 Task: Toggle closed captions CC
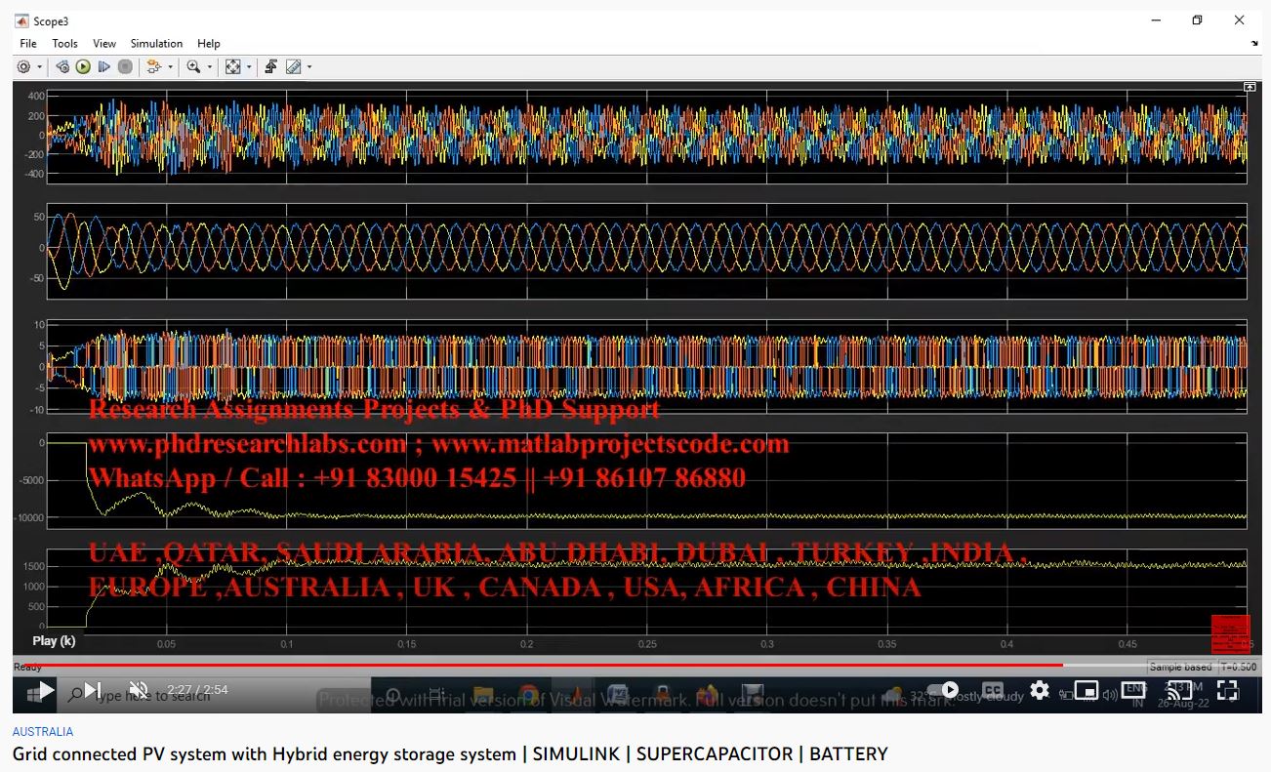pos(993,691)
